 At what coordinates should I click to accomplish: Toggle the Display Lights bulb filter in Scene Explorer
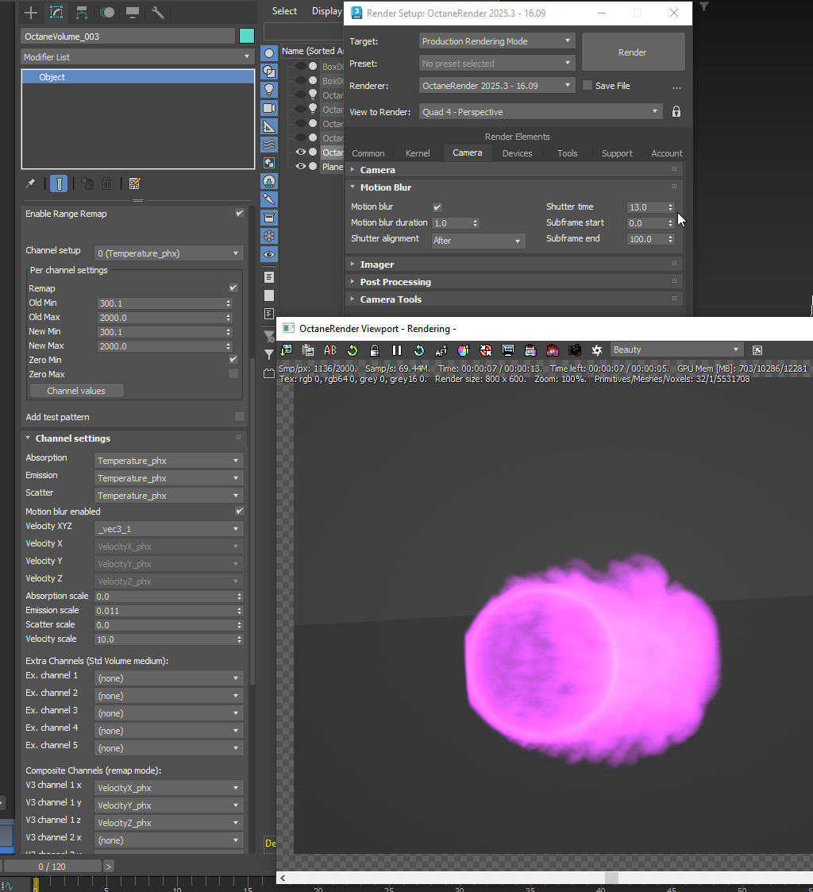pos(269,90)
